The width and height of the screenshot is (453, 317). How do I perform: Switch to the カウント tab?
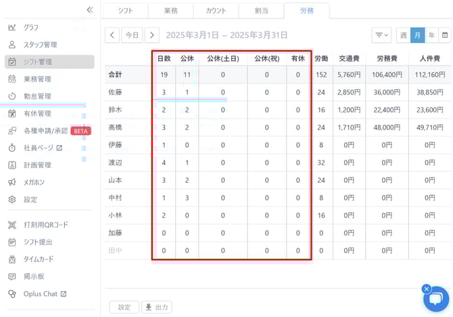coord(216,11)
